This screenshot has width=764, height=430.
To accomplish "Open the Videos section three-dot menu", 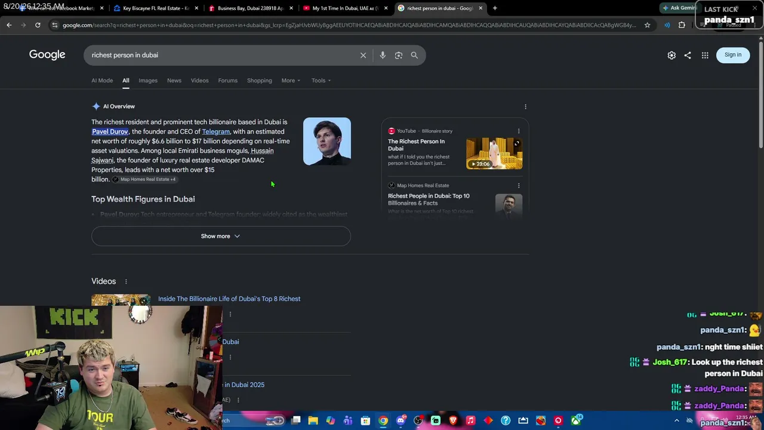I will click(x=126, y=281).
